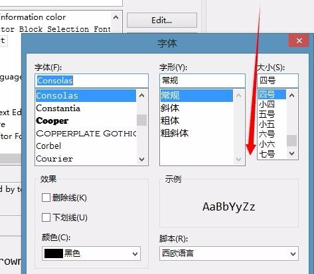This screenshot has width=314, height=274.
Task: Select Cooper in the font list
Action: (x=86, y=121)
